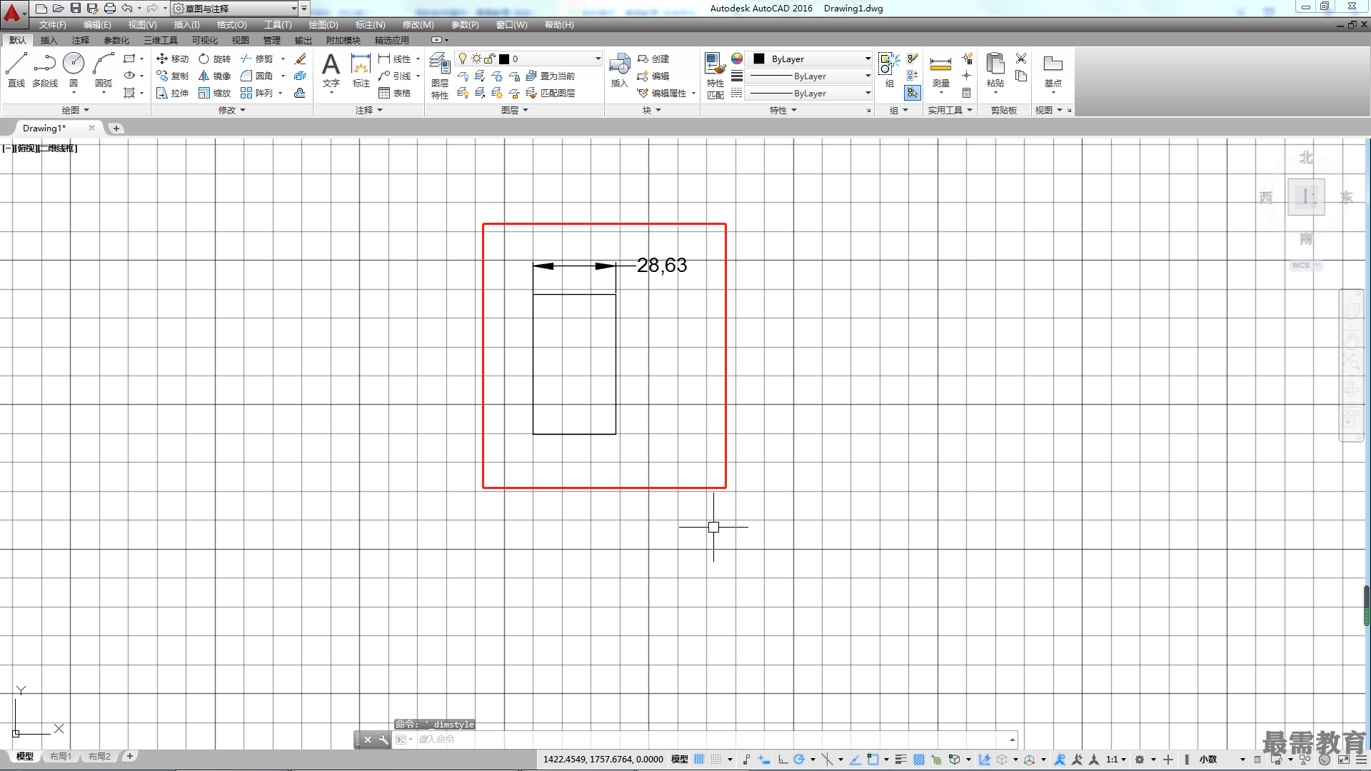Image resolution: width=1371 pixels, height=771 pixels.
Task: Choose the Copy (复制) command
Action: (172, 76)
